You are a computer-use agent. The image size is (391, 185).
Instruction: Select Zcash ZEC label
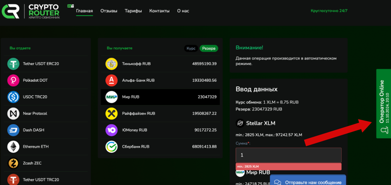(32, 163)
